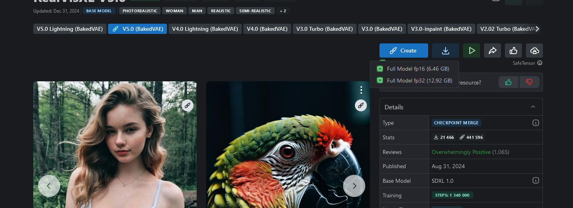This screenshot has height=208, width=573.
Task: Click the generations icon in Stats row
Action: (x=462, y=137)
